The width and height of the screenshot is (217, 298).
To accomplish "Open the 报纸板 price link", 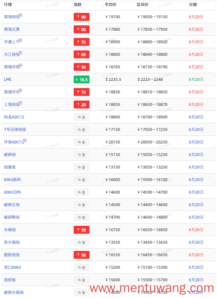I will point(10,280).
